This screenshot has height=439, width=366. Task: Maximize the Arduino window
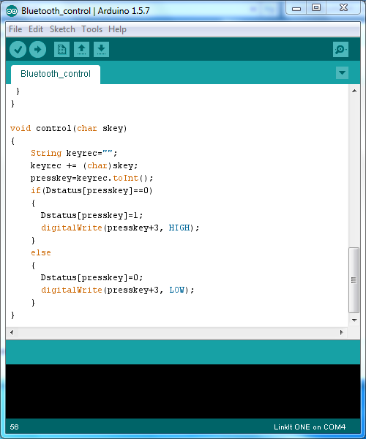point(316,8)
